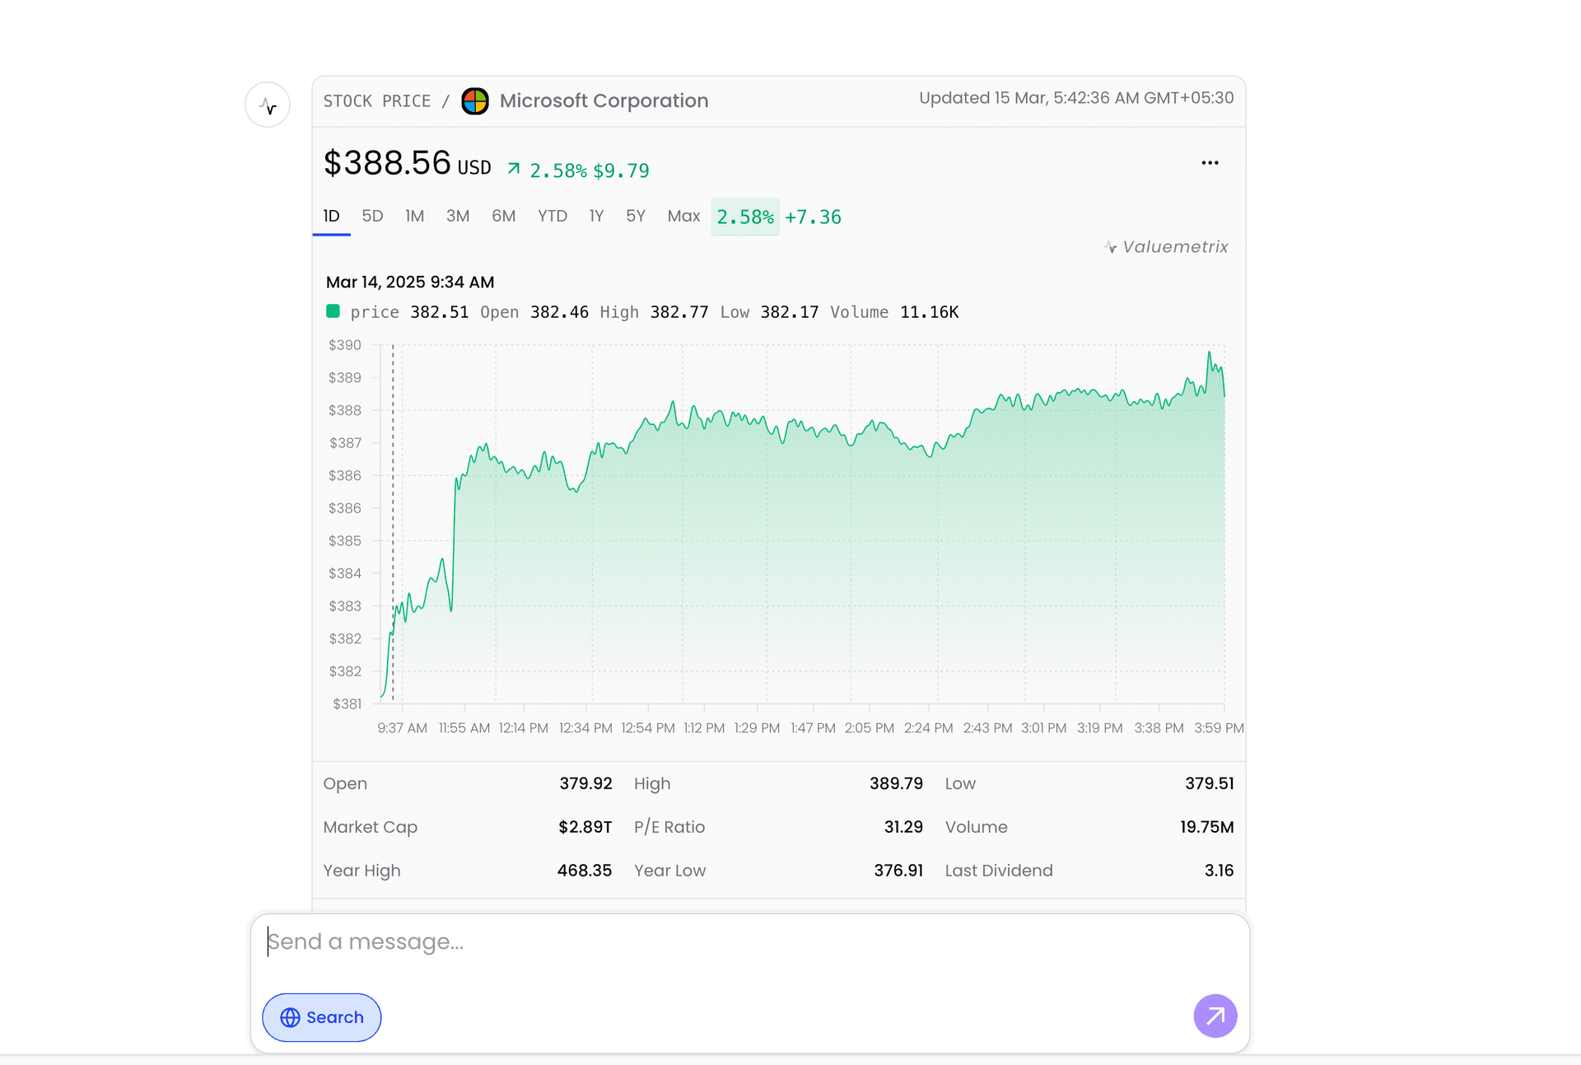This screenshot has height=1065, width=1581.
Task: Click the $386 gridline label on the price axis
Action: point(346,475)
